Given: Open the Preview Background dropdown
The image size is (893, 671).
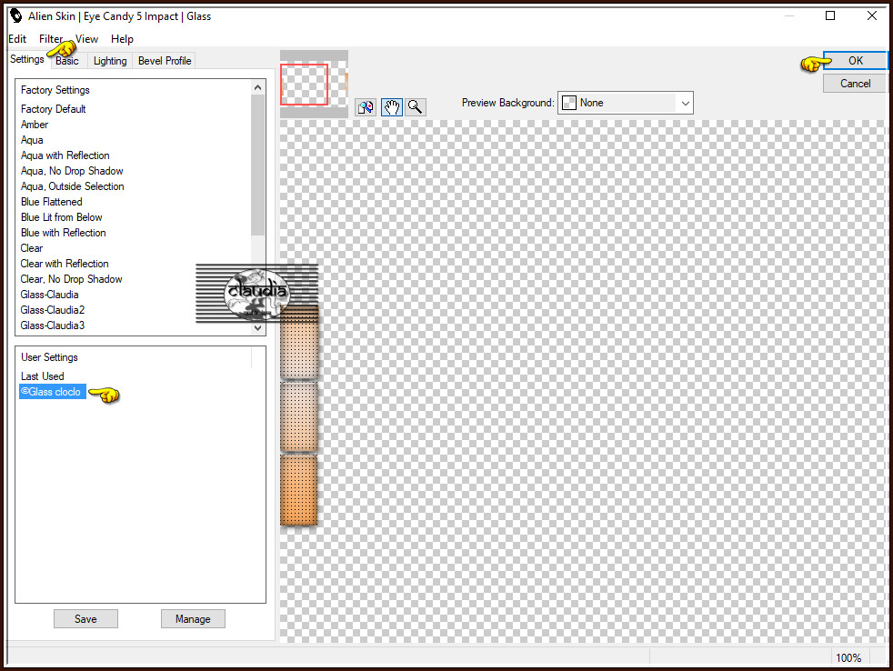Looking at the screenshot, I should 626,103.
